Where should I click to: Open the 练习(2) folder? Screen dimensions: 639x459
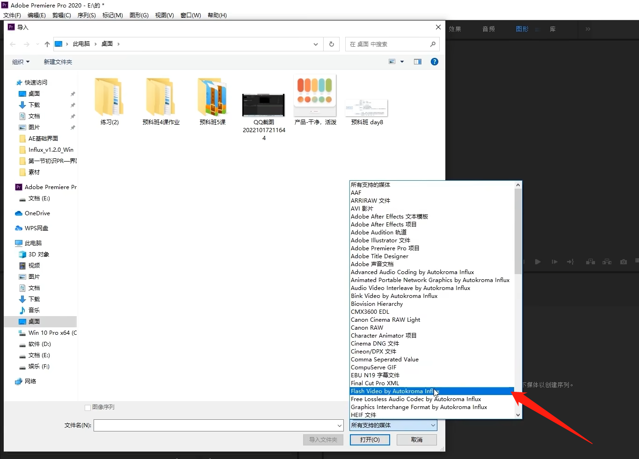click(x=109, y=102)
